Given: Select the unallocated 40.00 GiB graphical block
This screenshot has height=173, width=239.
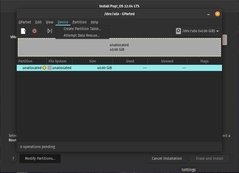Looking at the screenshot, I should [x=119, y=47].
